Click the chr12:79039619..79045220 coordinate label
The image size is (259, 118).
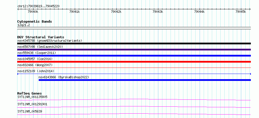pos(38,6)
